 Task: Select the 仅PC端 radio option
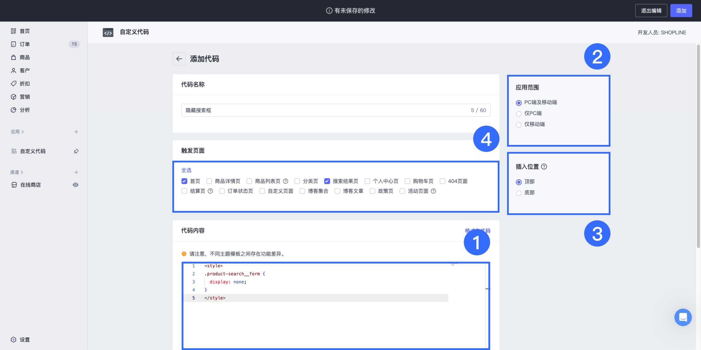pos(519,114)
